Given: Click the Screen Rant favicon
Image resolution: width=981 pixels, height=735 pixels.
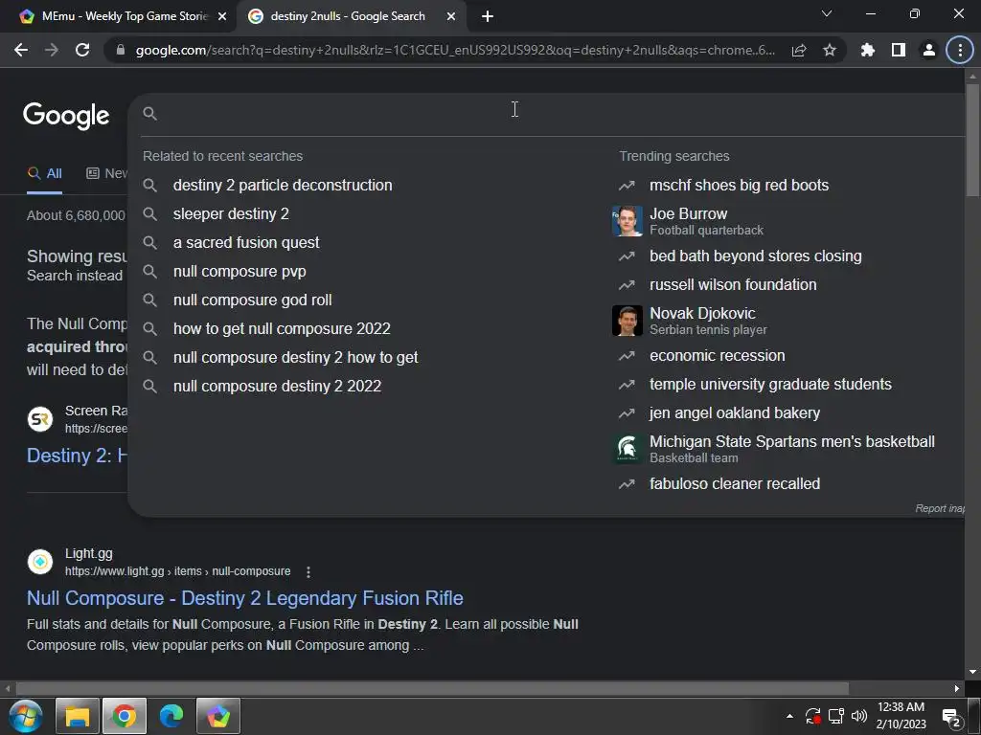Looking at the screenshot, I should (x=40, y=419).
